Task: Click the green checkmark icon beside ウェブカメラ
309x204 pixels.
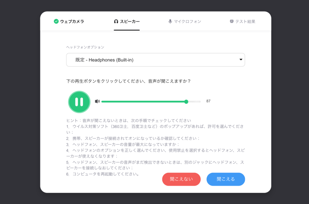Action: [x=56, y=21]
